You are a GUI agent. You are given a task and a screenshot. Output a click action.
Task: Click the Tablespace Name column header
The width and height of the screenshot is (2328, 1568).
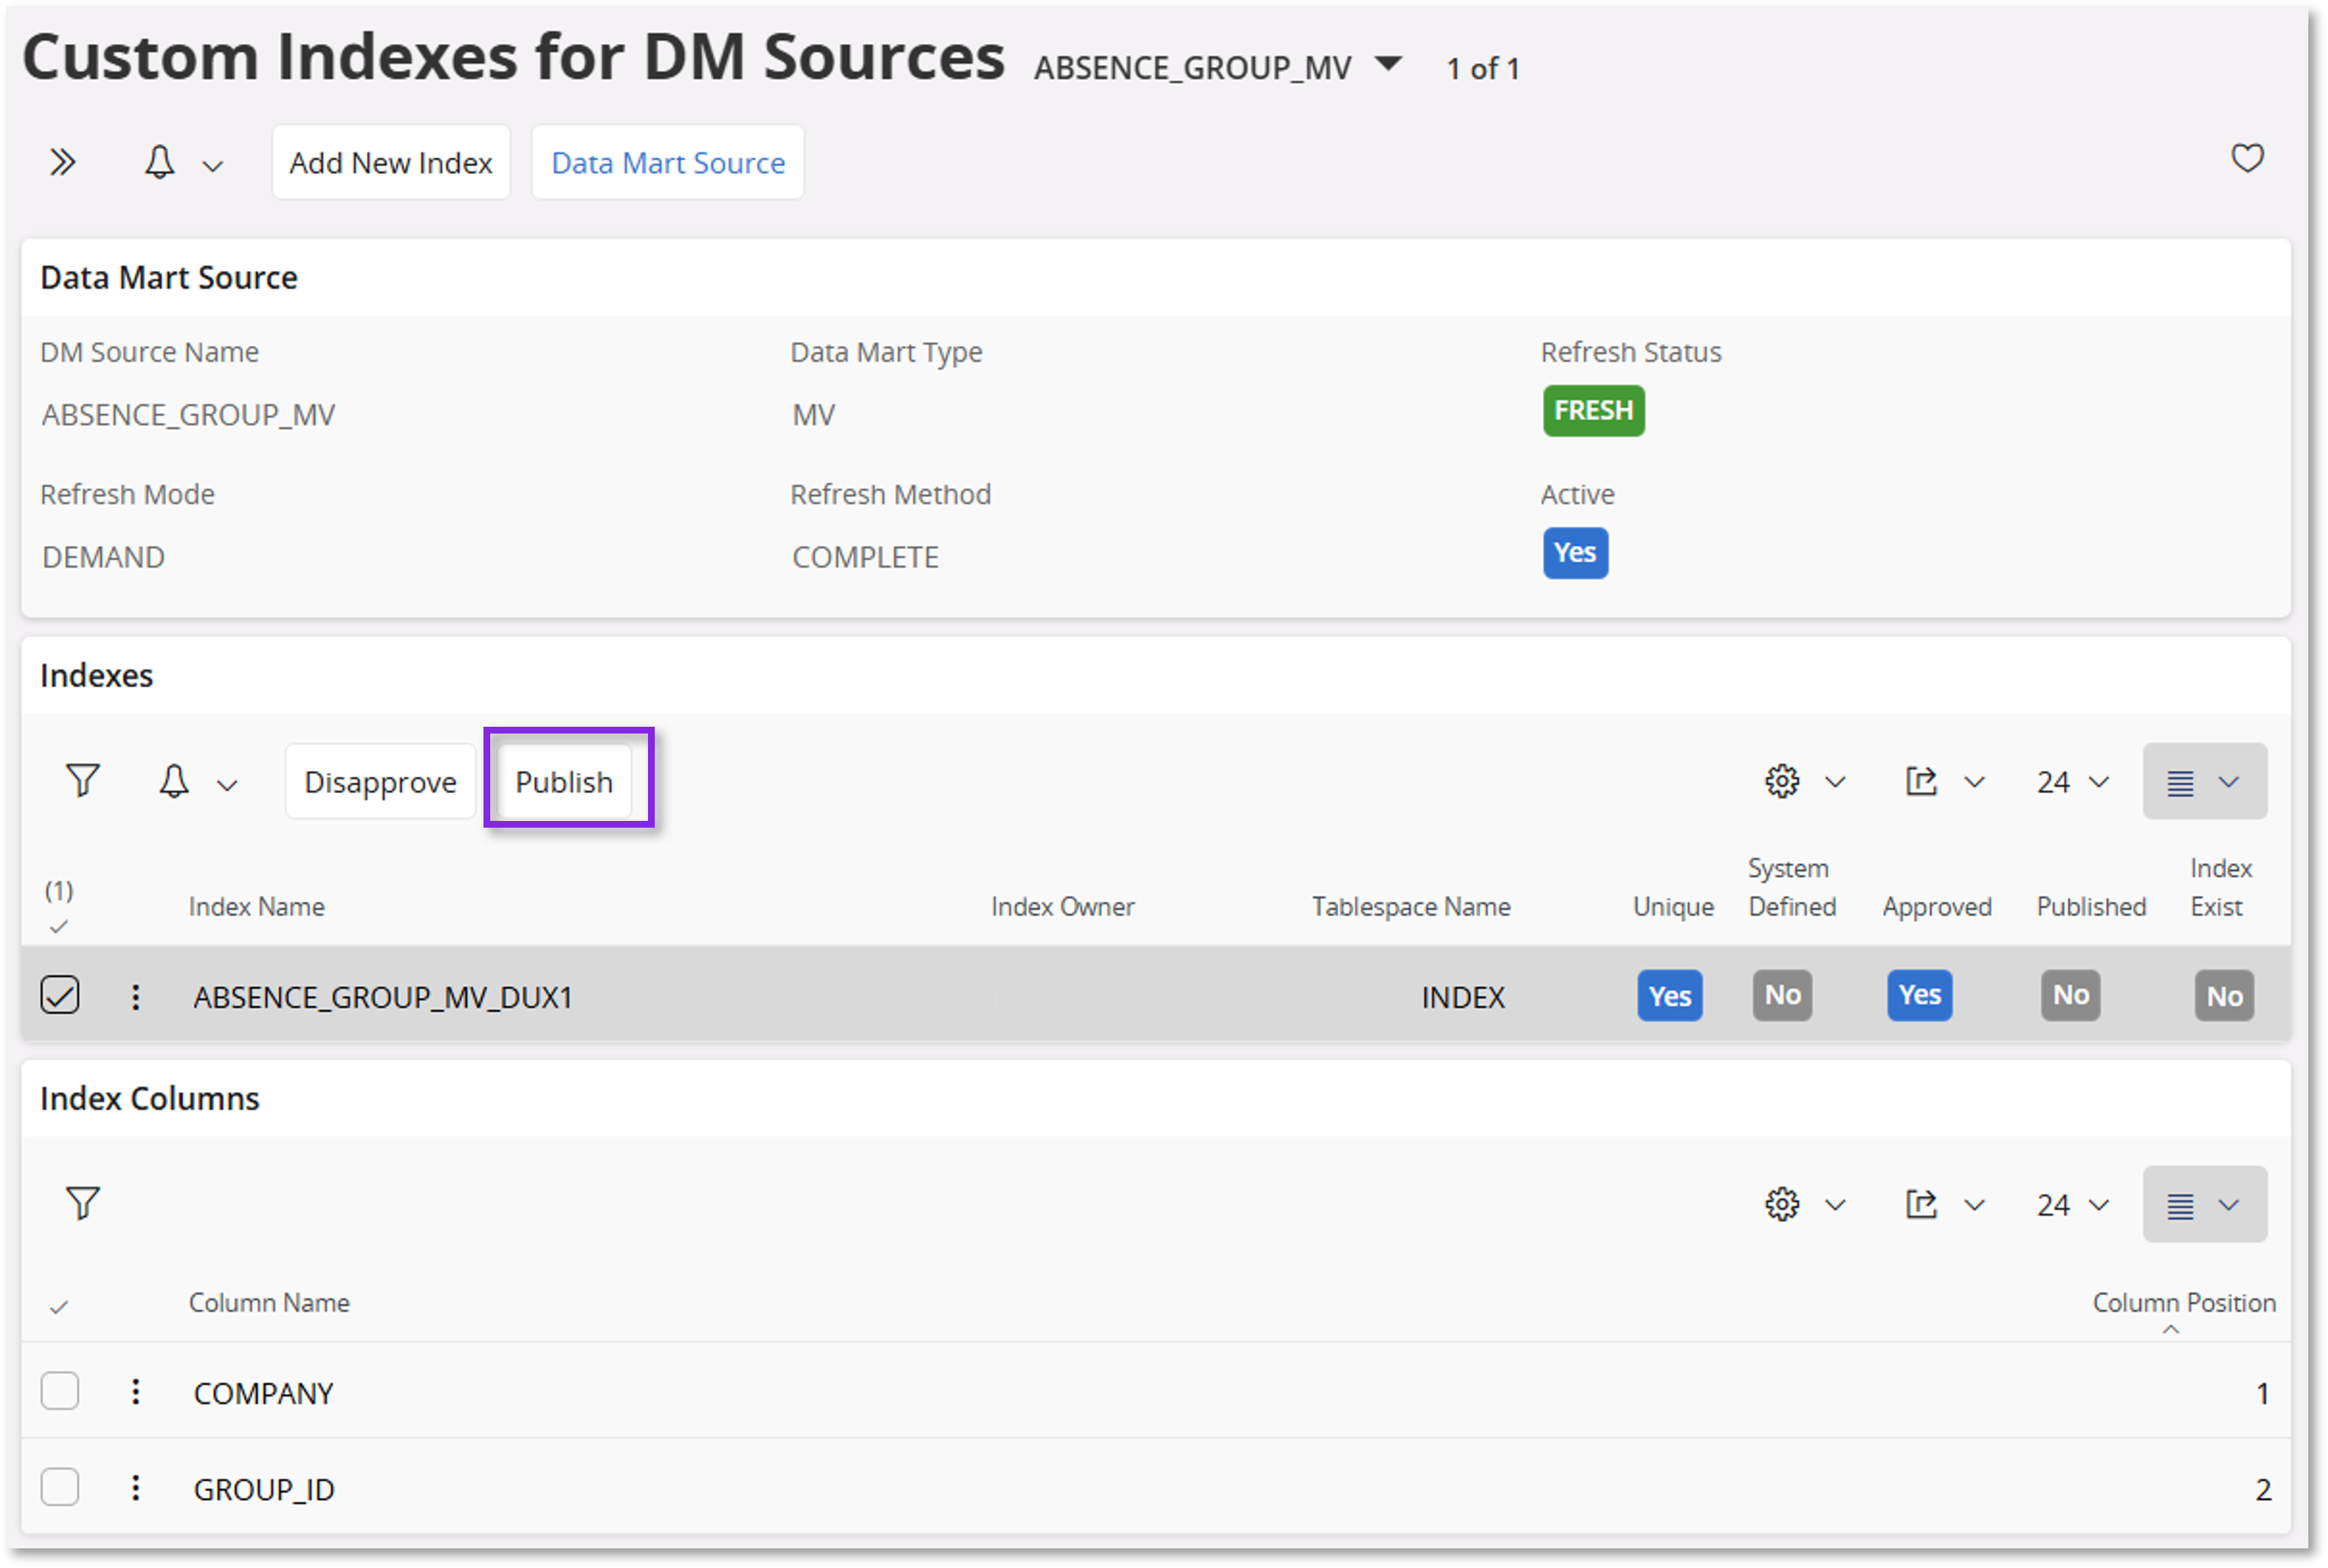pos(1410,906)
